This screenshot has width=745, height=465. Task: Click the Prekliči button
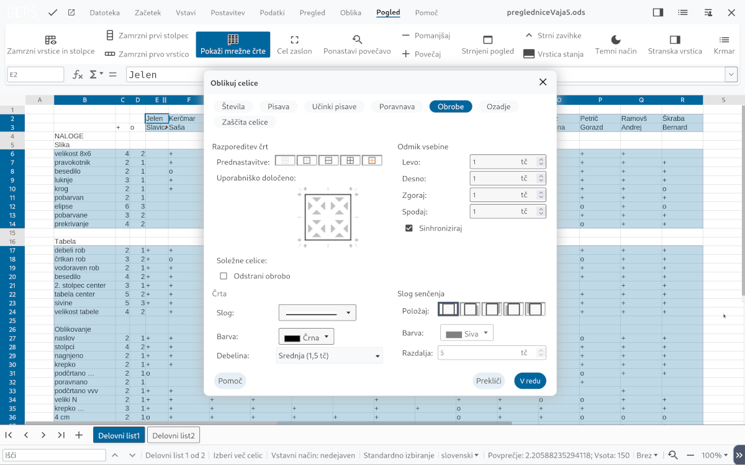coord(489,381)
